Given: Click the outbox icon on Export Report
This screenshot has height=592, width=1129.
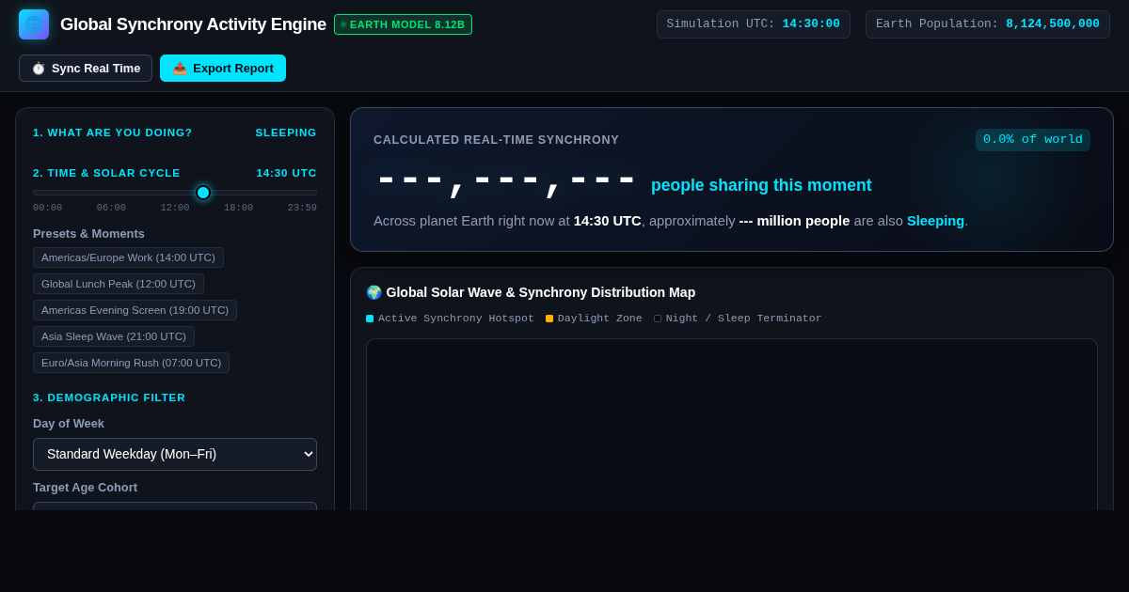Looking at the screenshot, I should 180,69.
